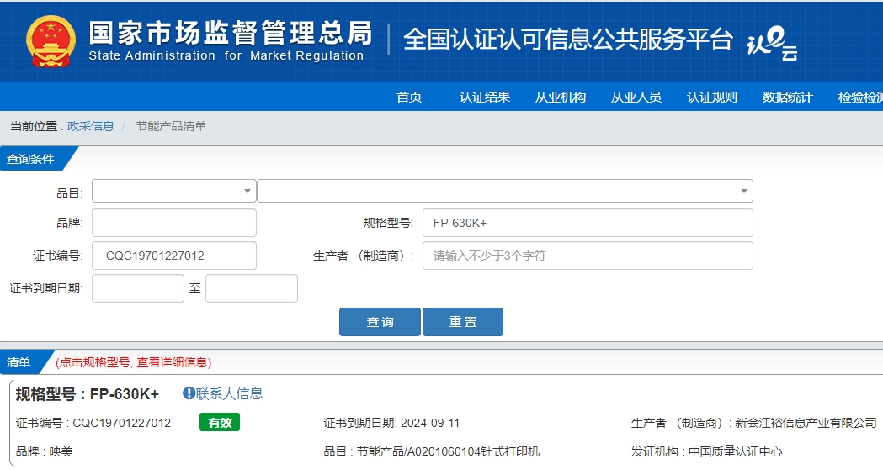
Task: Click the 查询 button
Action: coord(380,322)
